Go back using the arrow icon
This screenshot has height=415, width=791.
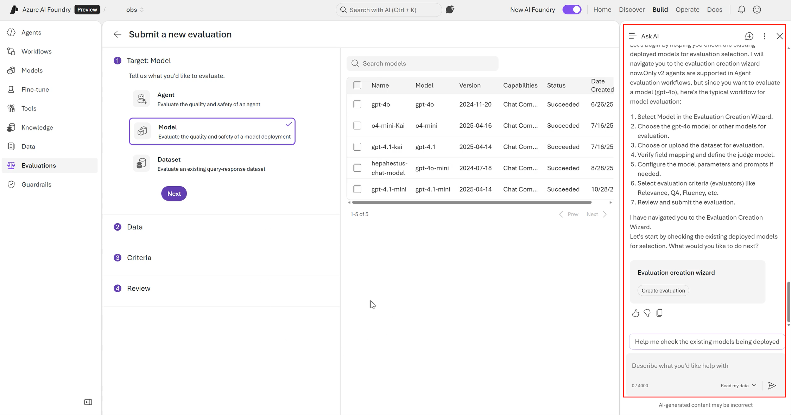tap(118, 34)
